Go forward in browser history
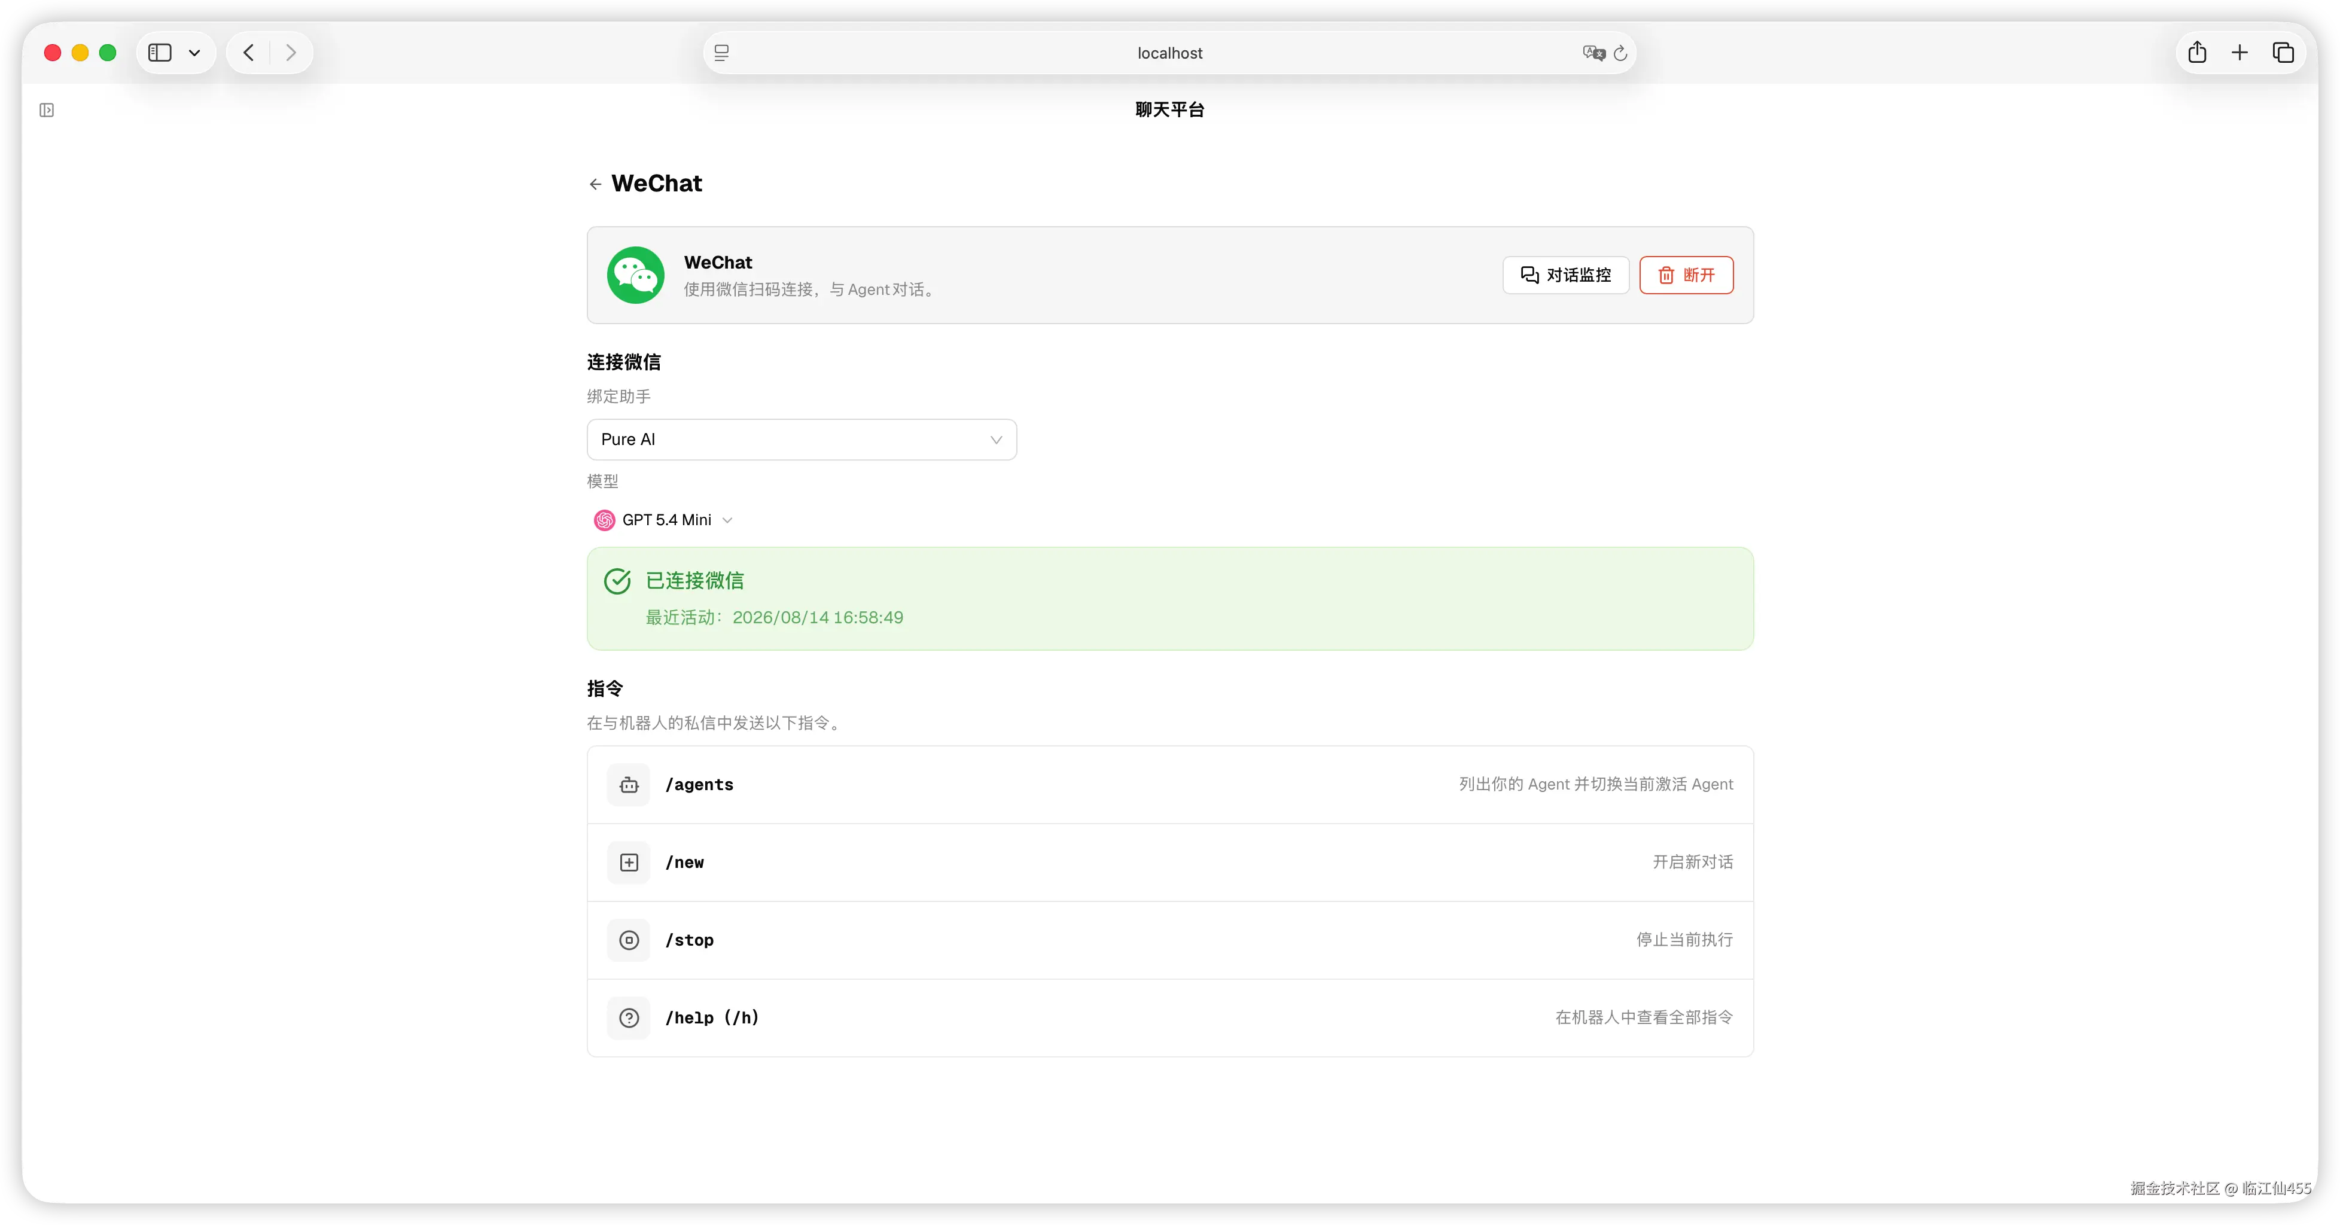 tap(291, 53)
